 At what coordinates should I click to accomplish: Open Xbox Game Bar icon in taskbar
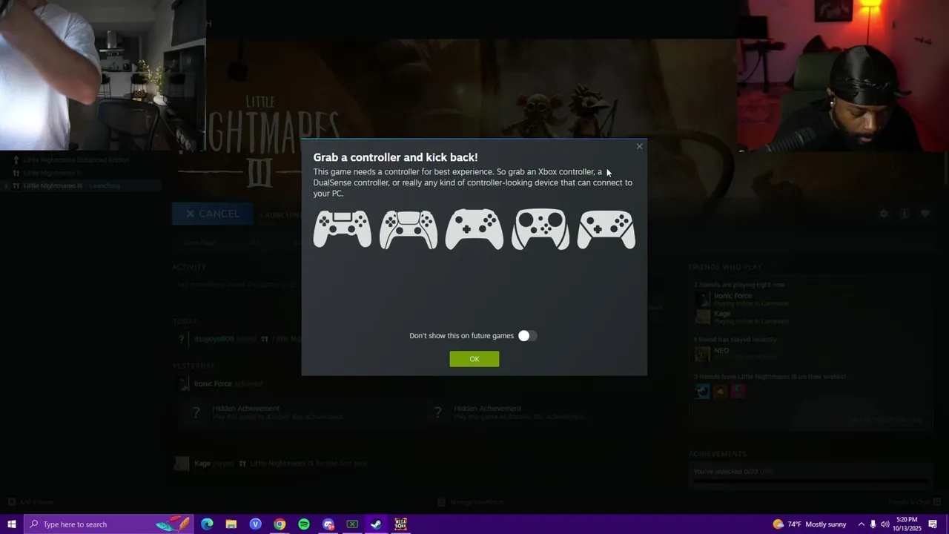coord(352,524)
